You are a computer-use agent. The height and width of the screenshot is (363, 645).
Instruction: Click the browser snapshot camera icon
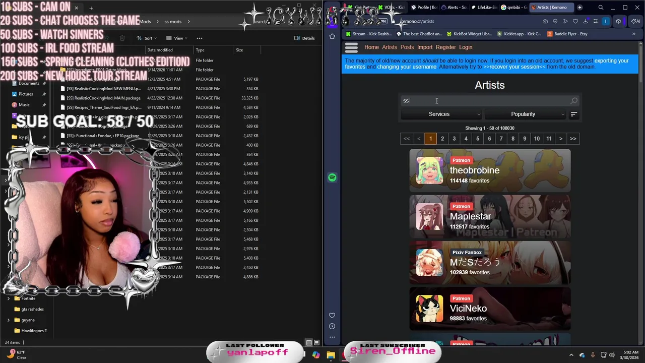click(545, 21)
